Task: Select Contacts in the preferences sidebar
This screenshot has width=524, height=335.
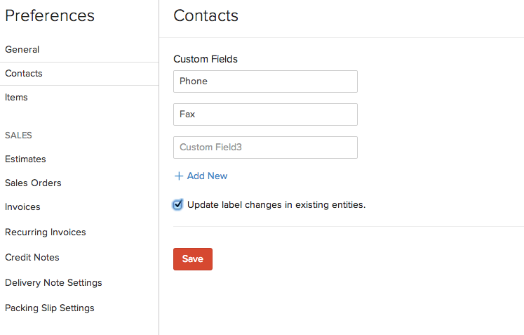Action: pyautogui.click(x=24, y=74)
